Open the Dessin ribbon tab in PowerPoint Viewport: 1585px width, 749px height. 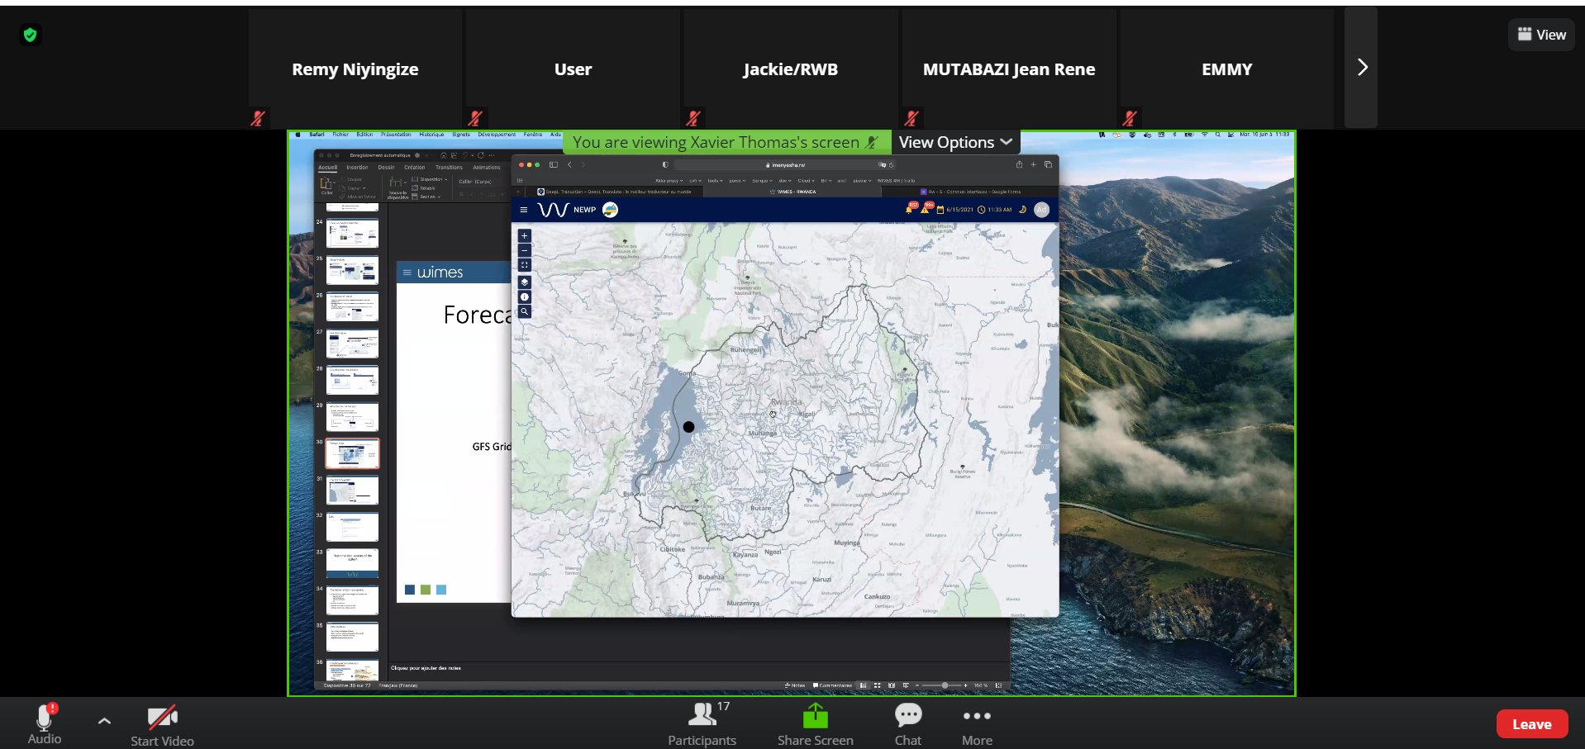pyautogui.click(x=386, y=168)
